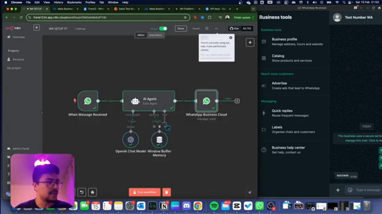382x214 pixels.
Task: Click the emoji icon in WhatsApp message box
Action: (350, 190)
